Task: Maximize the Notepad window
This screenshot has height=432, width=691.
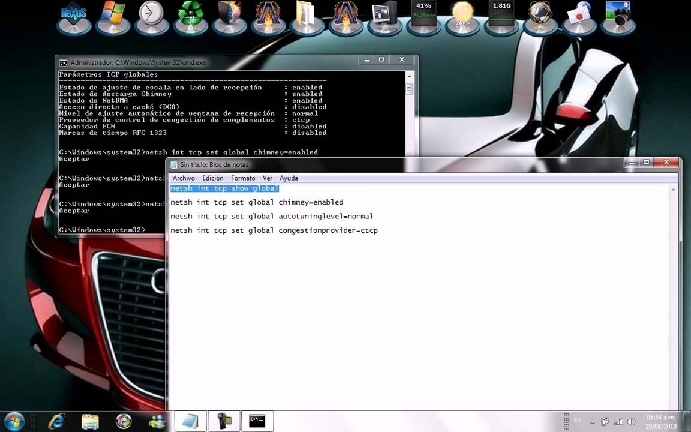Action: 646,162
